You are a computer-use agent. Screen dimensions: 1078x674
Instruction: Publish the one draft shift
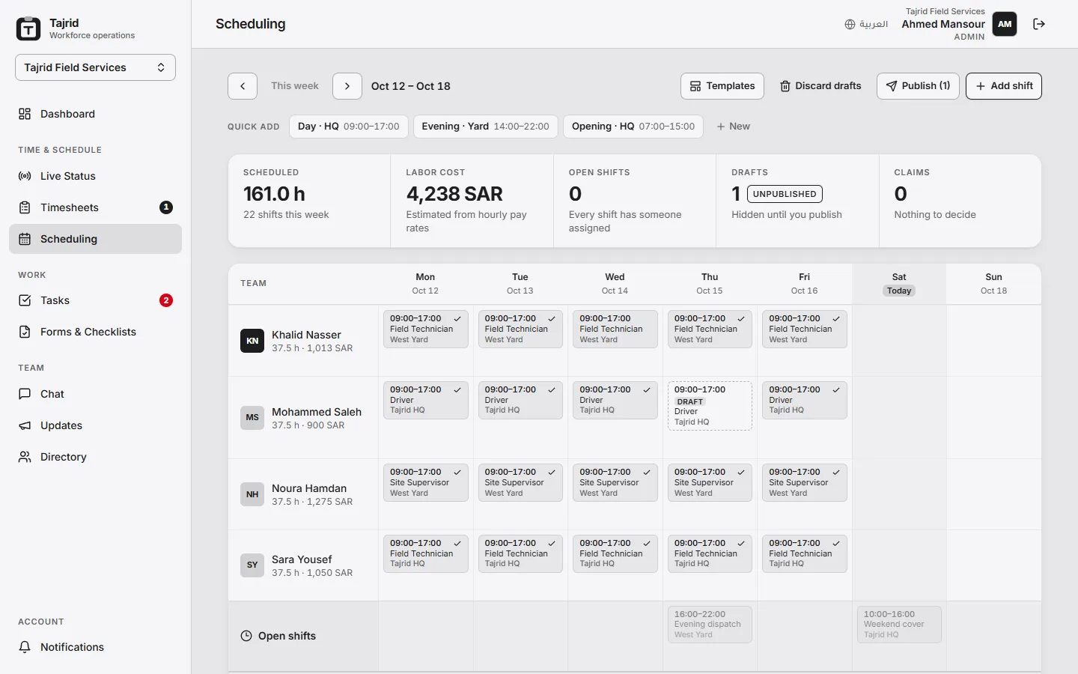tap(918, 86)
